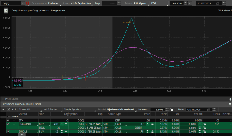The height and width of the screenshot is (136, 232).
Task: Open the Commission: Exclude selector
Action: click(x=45, y=3)
